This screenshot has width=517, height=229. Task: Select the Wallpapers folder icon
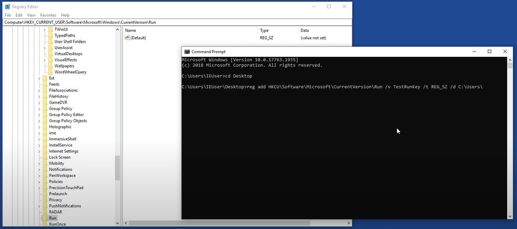click(50, 66)
